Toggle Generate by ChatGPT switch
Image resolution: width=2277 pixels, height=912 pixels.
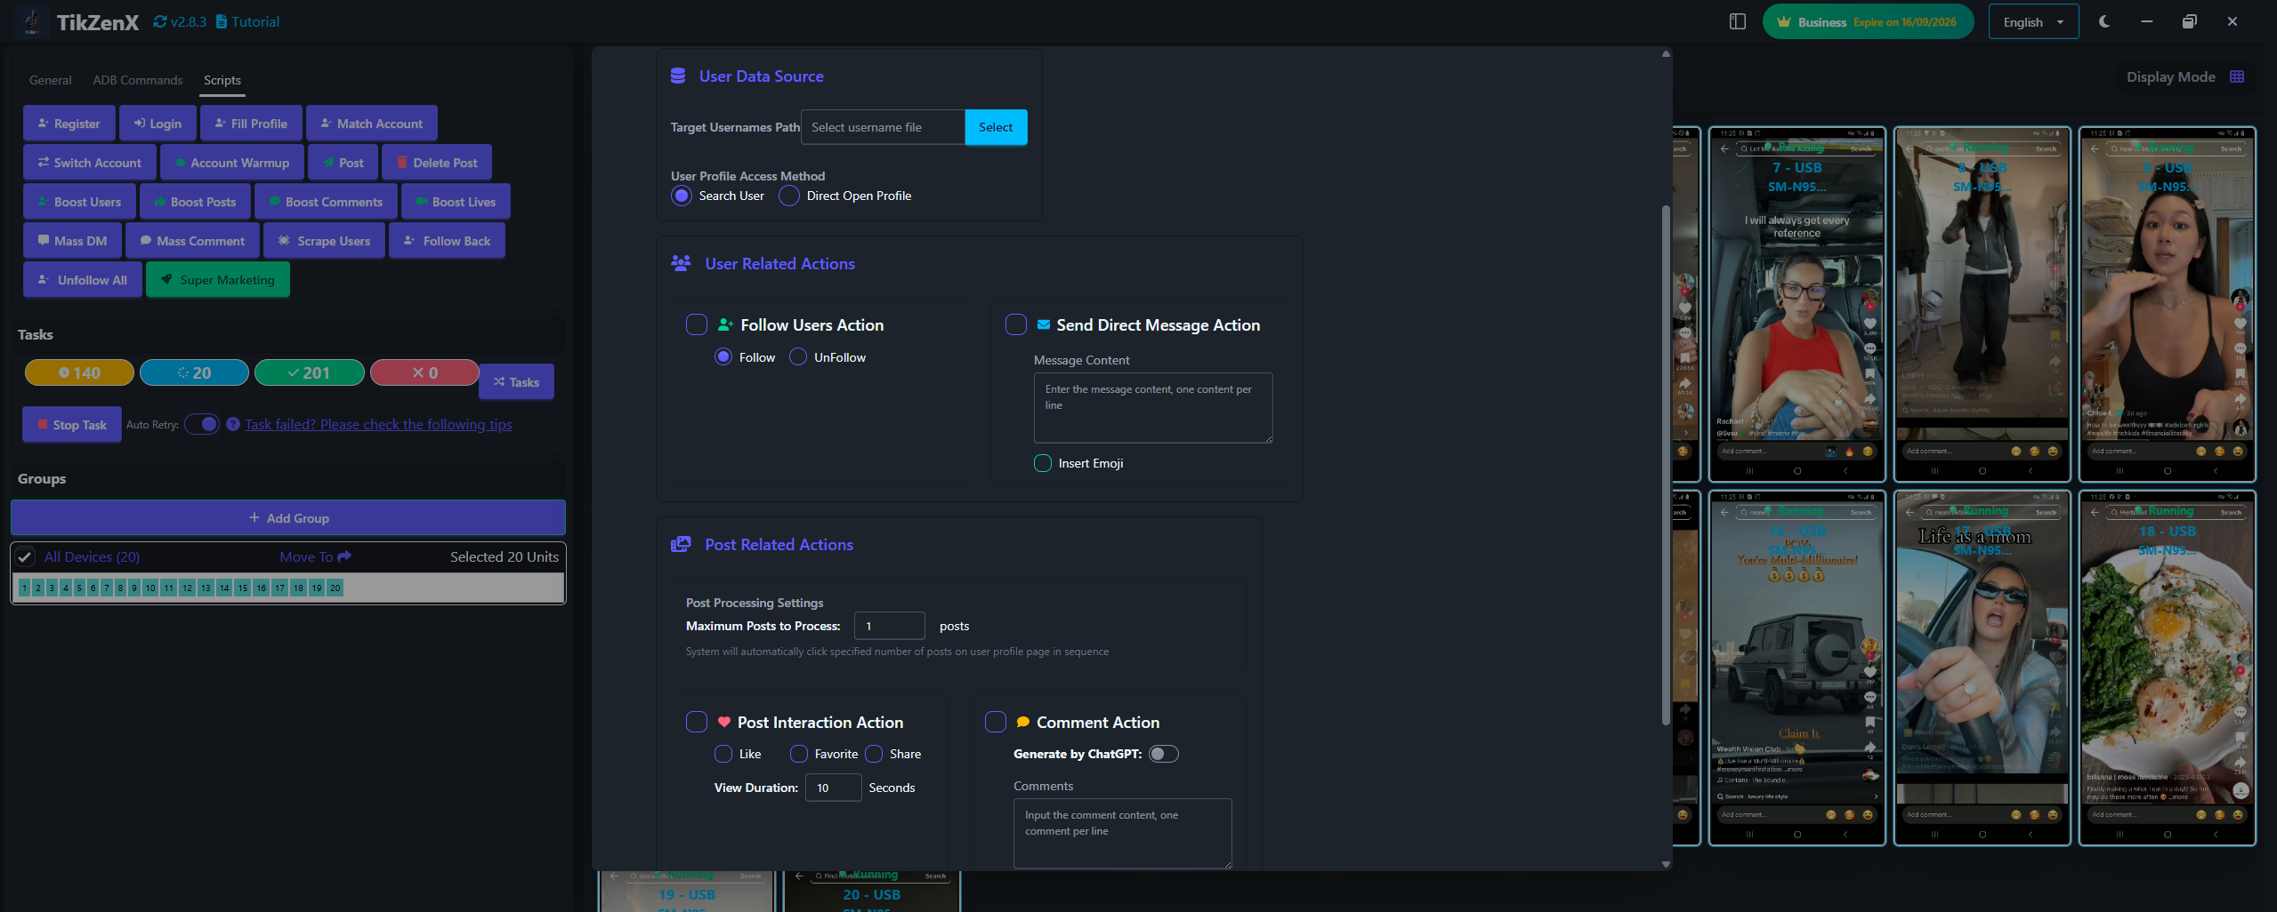pos(1162,753)
